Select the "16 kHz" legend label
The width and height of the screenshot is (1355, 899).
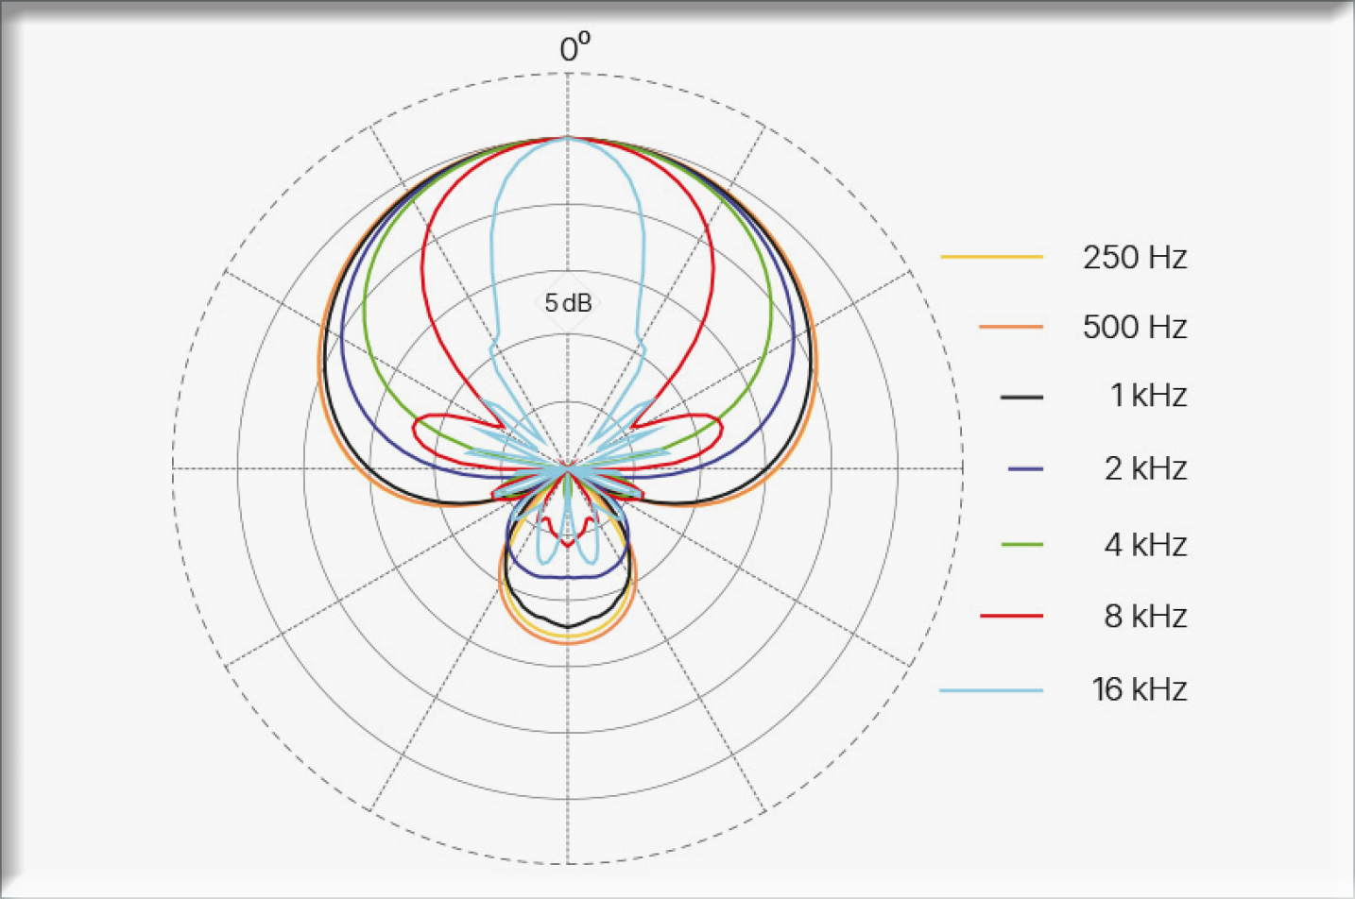click(1140, 689)
